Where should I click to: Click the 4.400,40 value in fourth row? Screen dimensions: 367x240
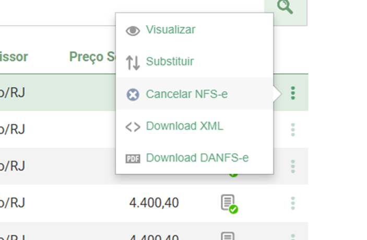[x=154, y=203]
